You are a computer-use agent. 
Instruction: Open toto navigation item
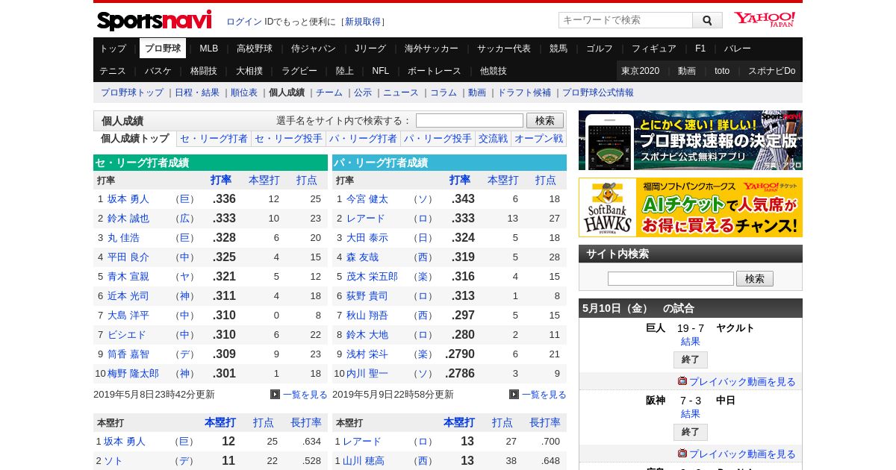tap(722, 71)
